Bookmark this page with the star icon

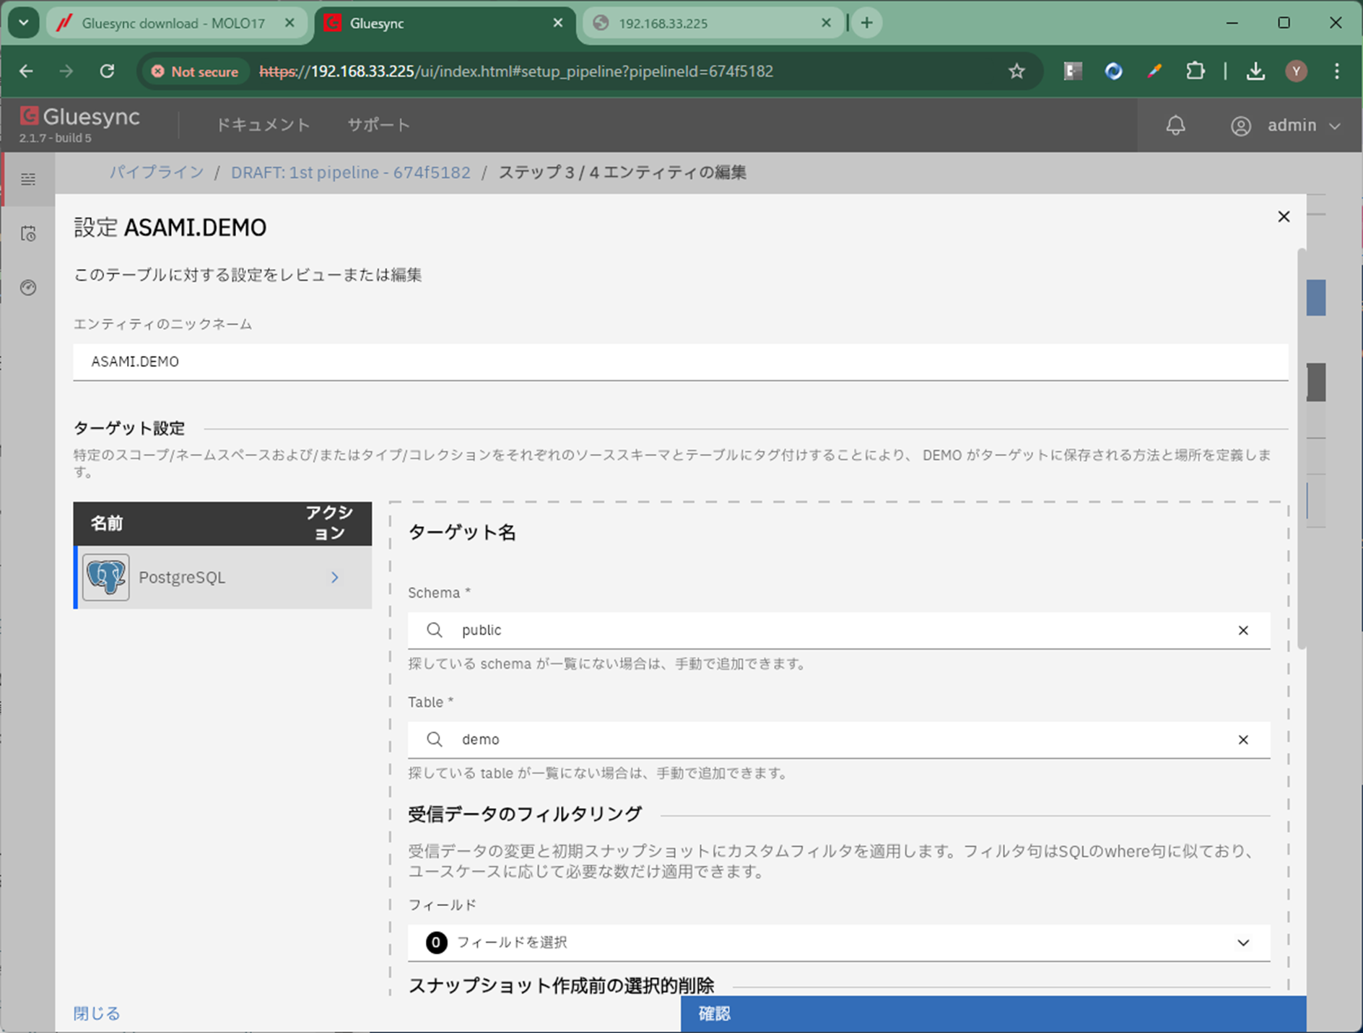[1016, 71]
